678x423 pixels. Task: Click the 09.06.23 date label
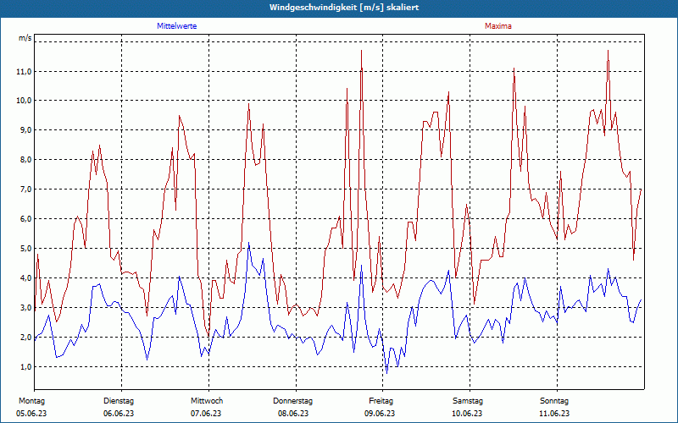click(380, 414)
